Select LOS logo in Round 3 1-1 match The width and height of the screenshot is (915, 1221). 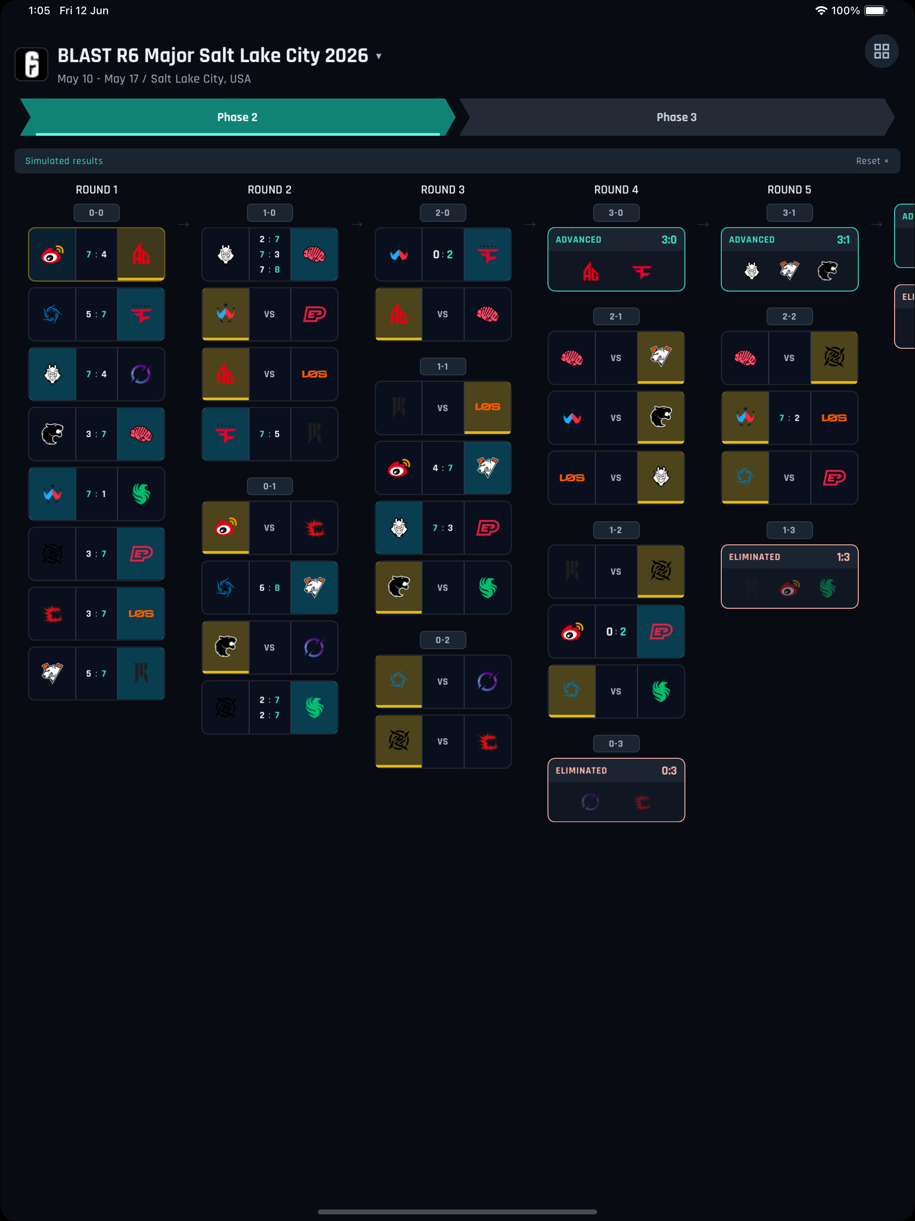(488, 408)
